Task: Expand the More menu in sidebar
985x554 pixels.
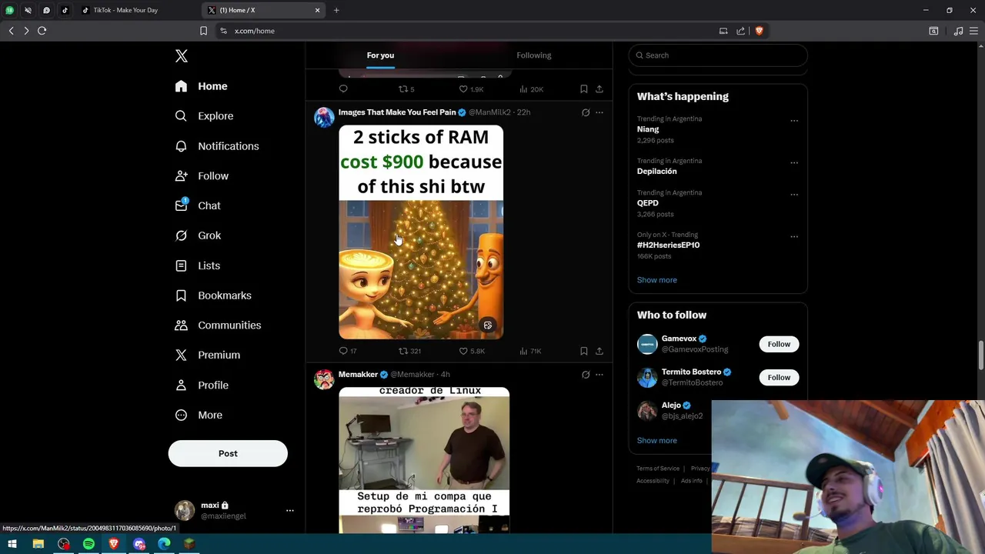Action: [199, 415]
